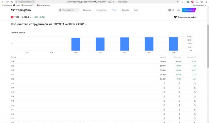
Task: Click the 2016 row percent change lock icon
Action: (x=195, y=96)
